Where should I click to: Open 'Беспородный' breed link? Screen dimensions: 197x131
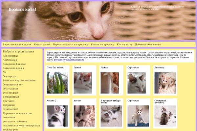[11, 97]
